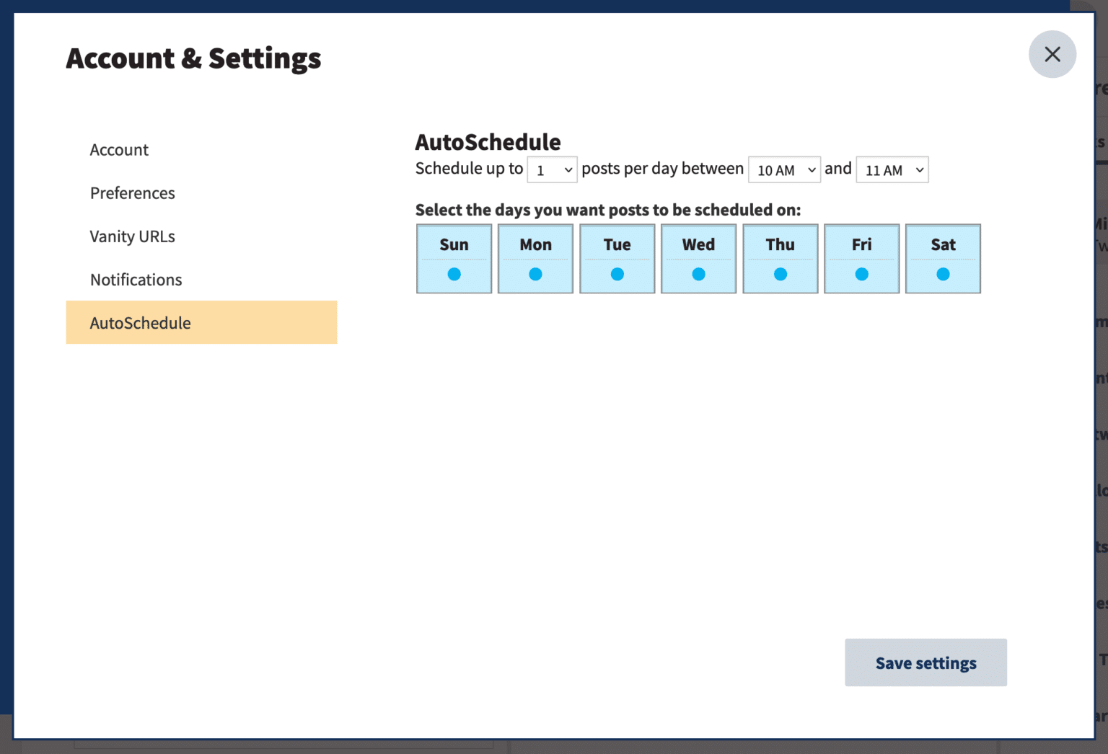Viewport: 1108px width, 754px height.
Task: Toggle Sunday scheduling day
Action: coord(454,258)
